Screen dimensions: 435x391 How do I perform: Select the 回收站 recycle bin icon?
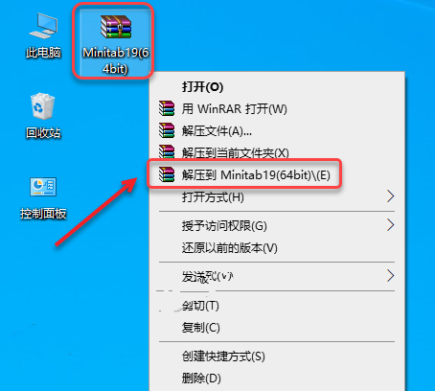(x=43, y=116)
